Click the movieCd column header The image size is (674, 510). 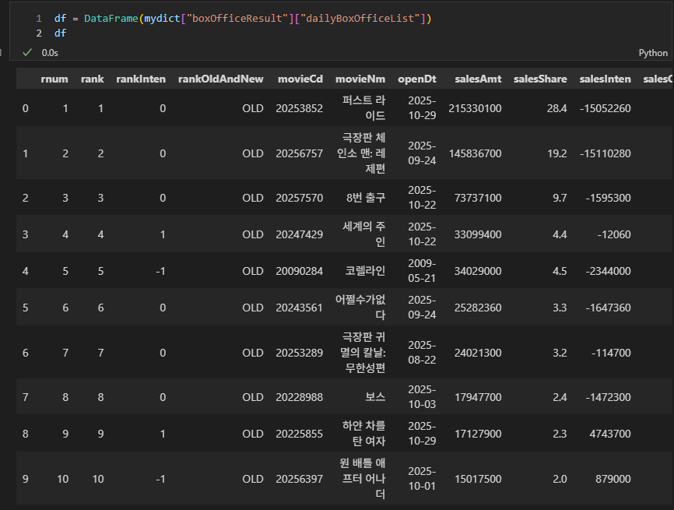coord(300,79)
